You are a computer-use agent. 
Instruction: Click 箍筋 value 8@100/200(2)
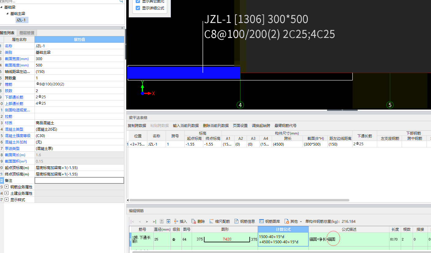point(79,84)
